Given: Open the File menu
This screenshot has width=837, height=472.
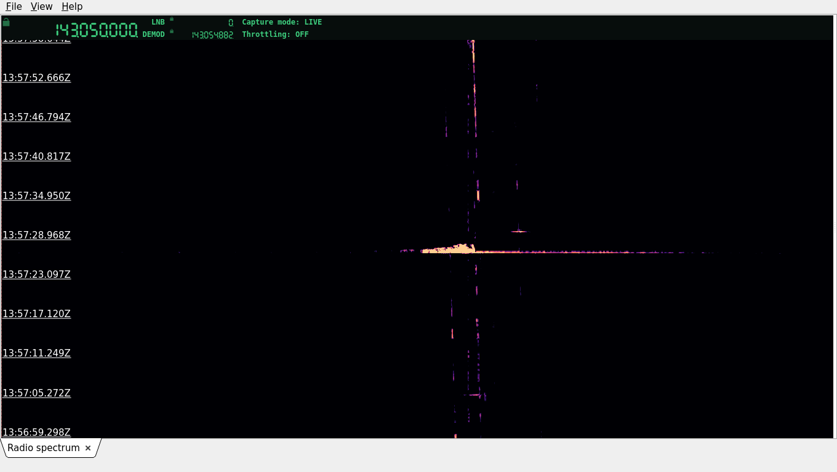Looking at the screenshot, I should 14,6.
